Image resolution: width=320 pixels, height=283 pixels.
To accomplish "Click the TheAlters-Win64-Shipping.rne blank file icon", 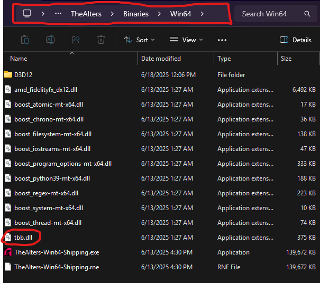I will point(8,267).
